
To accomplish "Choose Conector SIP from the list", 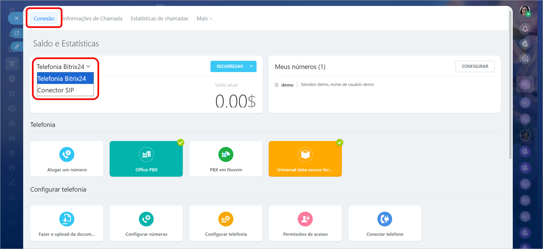I will tap(56, 90).
